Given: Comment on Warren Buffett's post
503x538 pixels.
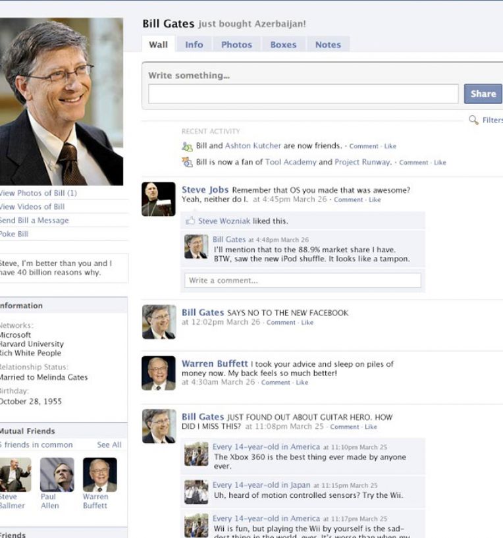Looking at the screenshot, I should pos(275,383).
